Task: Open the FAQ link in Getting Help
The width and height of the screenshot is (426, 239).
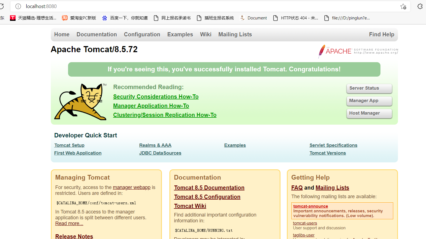Action: tap(297, 188)
